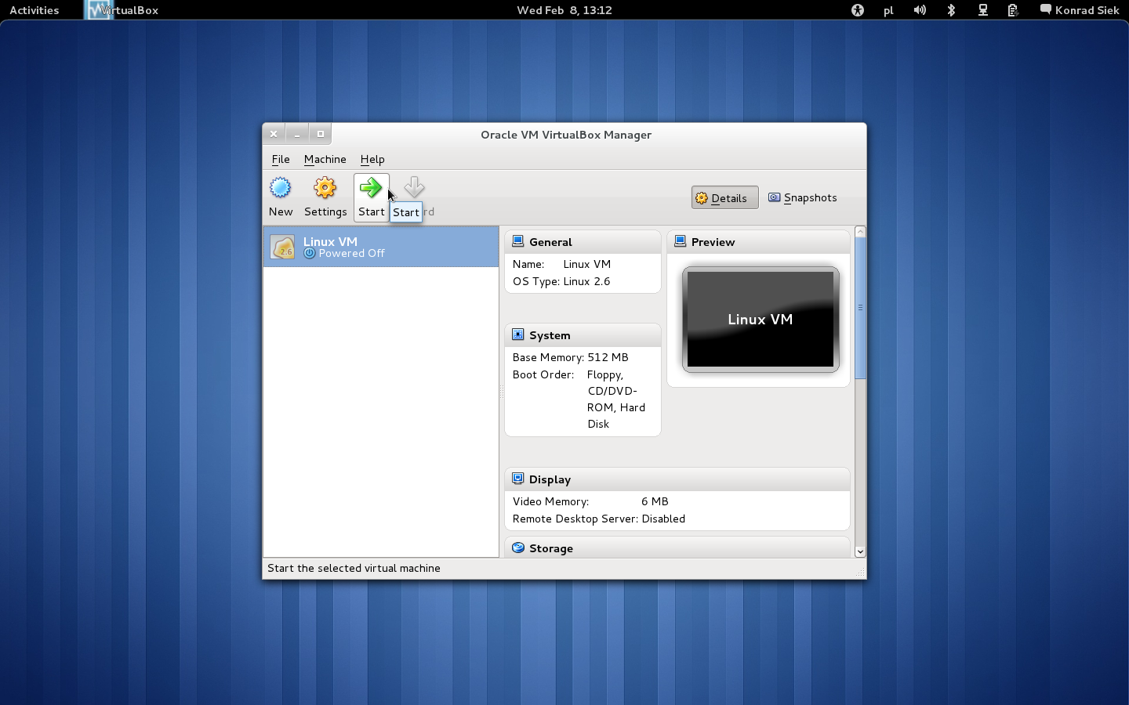Open the pl keyboard layout indicator

(x=888, y=10)
